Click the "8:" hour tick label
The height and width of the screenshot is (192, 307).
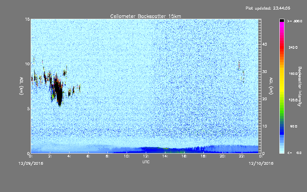[x=107, y=156]
